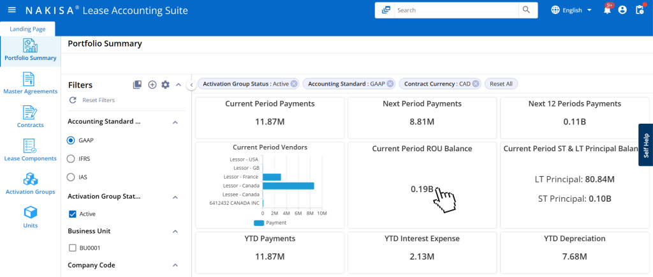Open Lease Components in the sidebar
Image resolution: width=653 pixels, height=277 pixels.
point(31,151)
